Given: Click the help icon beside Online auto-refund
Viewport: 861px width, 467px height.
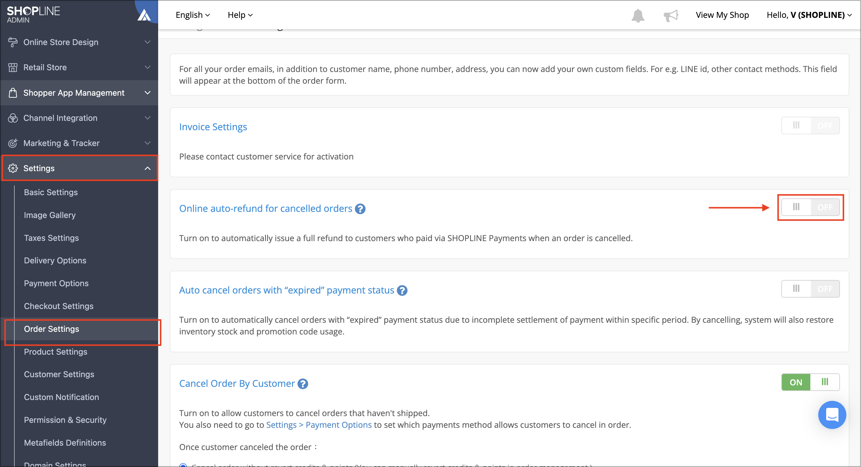Looking at the screenshot, I should (x=360, y=209).
